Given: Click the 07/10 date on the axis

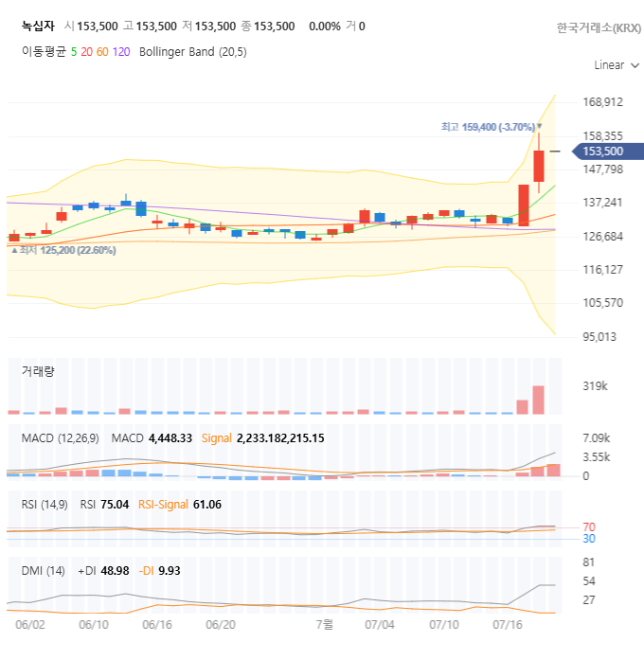Looking at the screenshot, I should pos(444,625).
